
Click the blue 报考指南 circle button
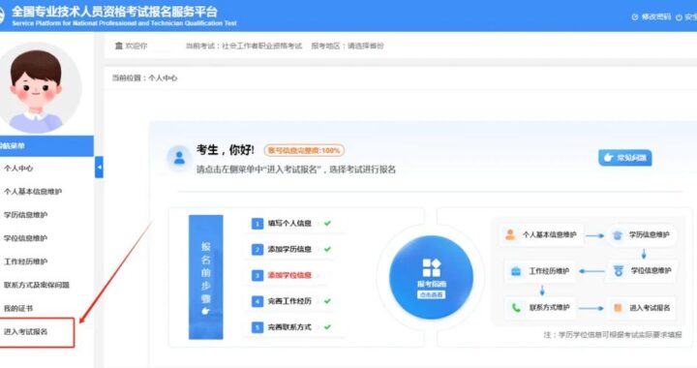[x=431, y=277]
